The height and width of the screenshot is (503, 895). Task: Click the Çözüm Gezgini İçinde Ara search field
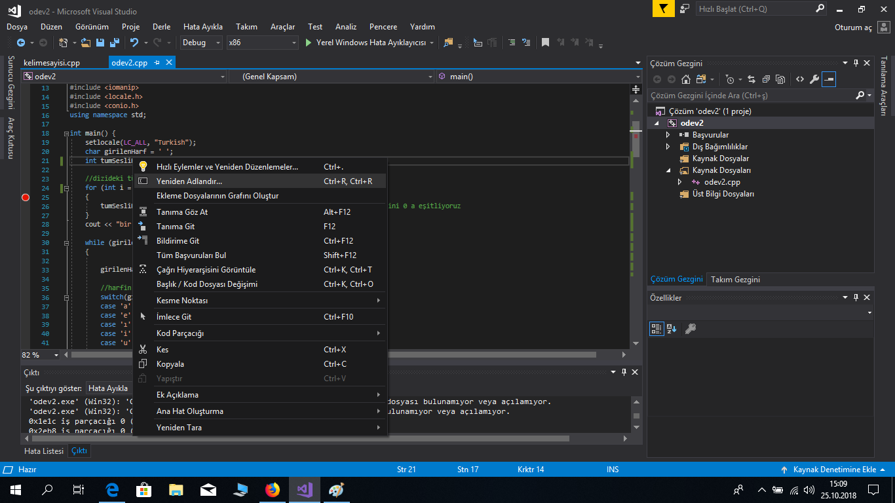(x=752, y=95)
